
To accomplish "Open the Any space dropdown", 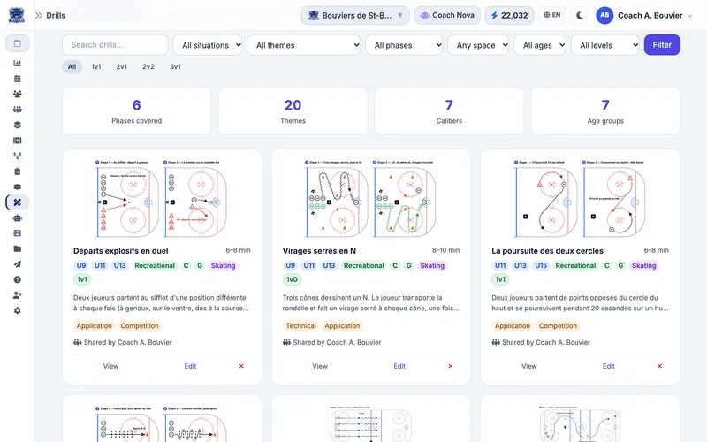I will coord(478,45).
